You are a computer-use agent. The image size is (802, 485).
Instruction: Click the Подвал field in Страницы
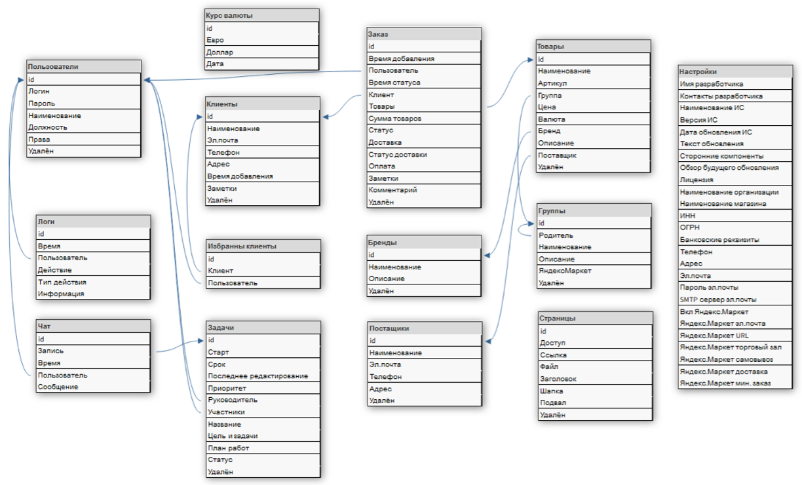pos(595,402)
